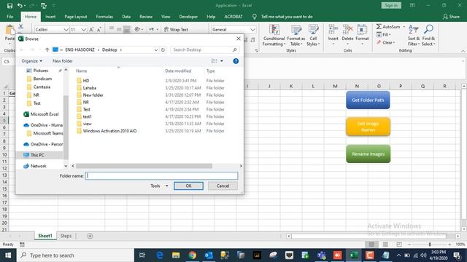Open Microsoft Edge from taskbar
Screen dimensions: 467x262
pos(160,255)
